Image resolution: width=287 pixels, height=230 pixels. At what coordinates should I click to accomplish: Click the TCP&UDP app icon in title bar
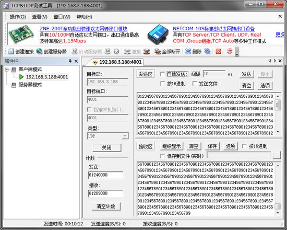pyautogui.click(x=6, y=6)
